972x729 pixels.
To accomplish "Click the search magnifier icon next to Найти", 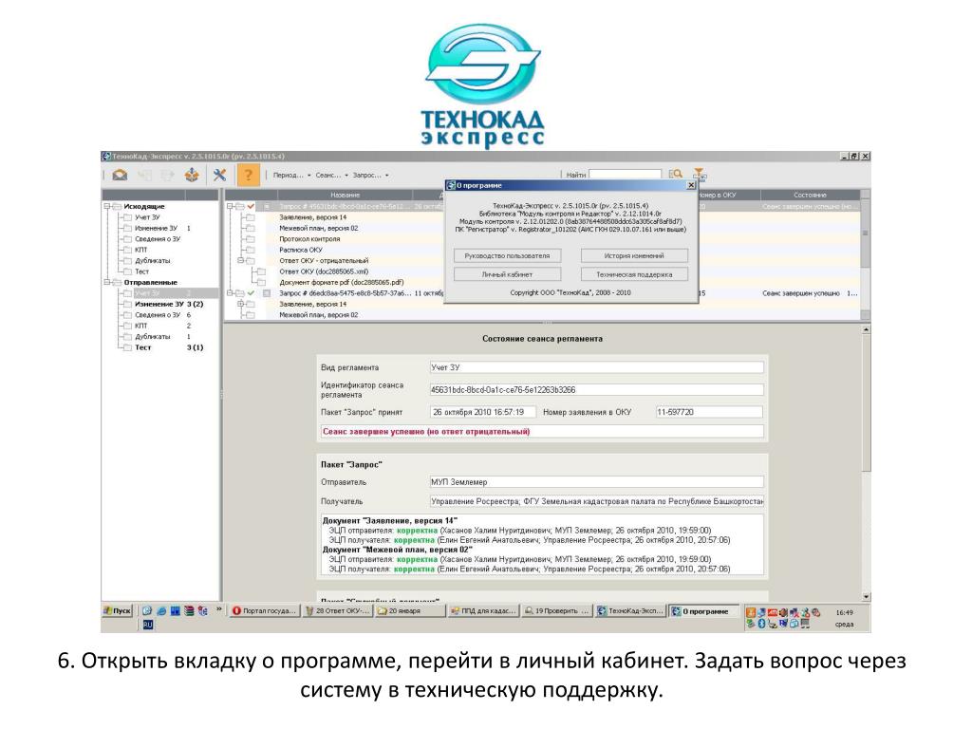I will pyautogui.click(x=676, y=175).
